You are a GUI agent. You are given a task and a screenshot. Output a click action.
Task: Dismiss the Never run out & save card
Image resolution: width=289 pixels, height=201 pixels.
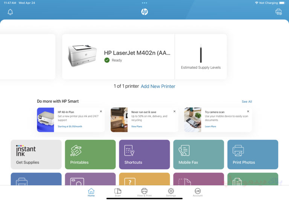click(x=174, y=111)
